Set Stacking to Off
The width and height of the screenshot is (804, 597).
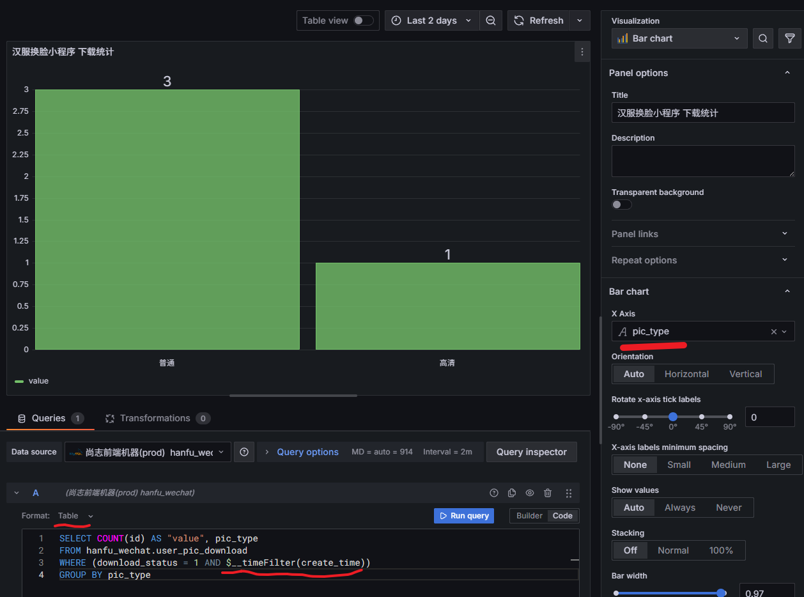click(631, 550)
